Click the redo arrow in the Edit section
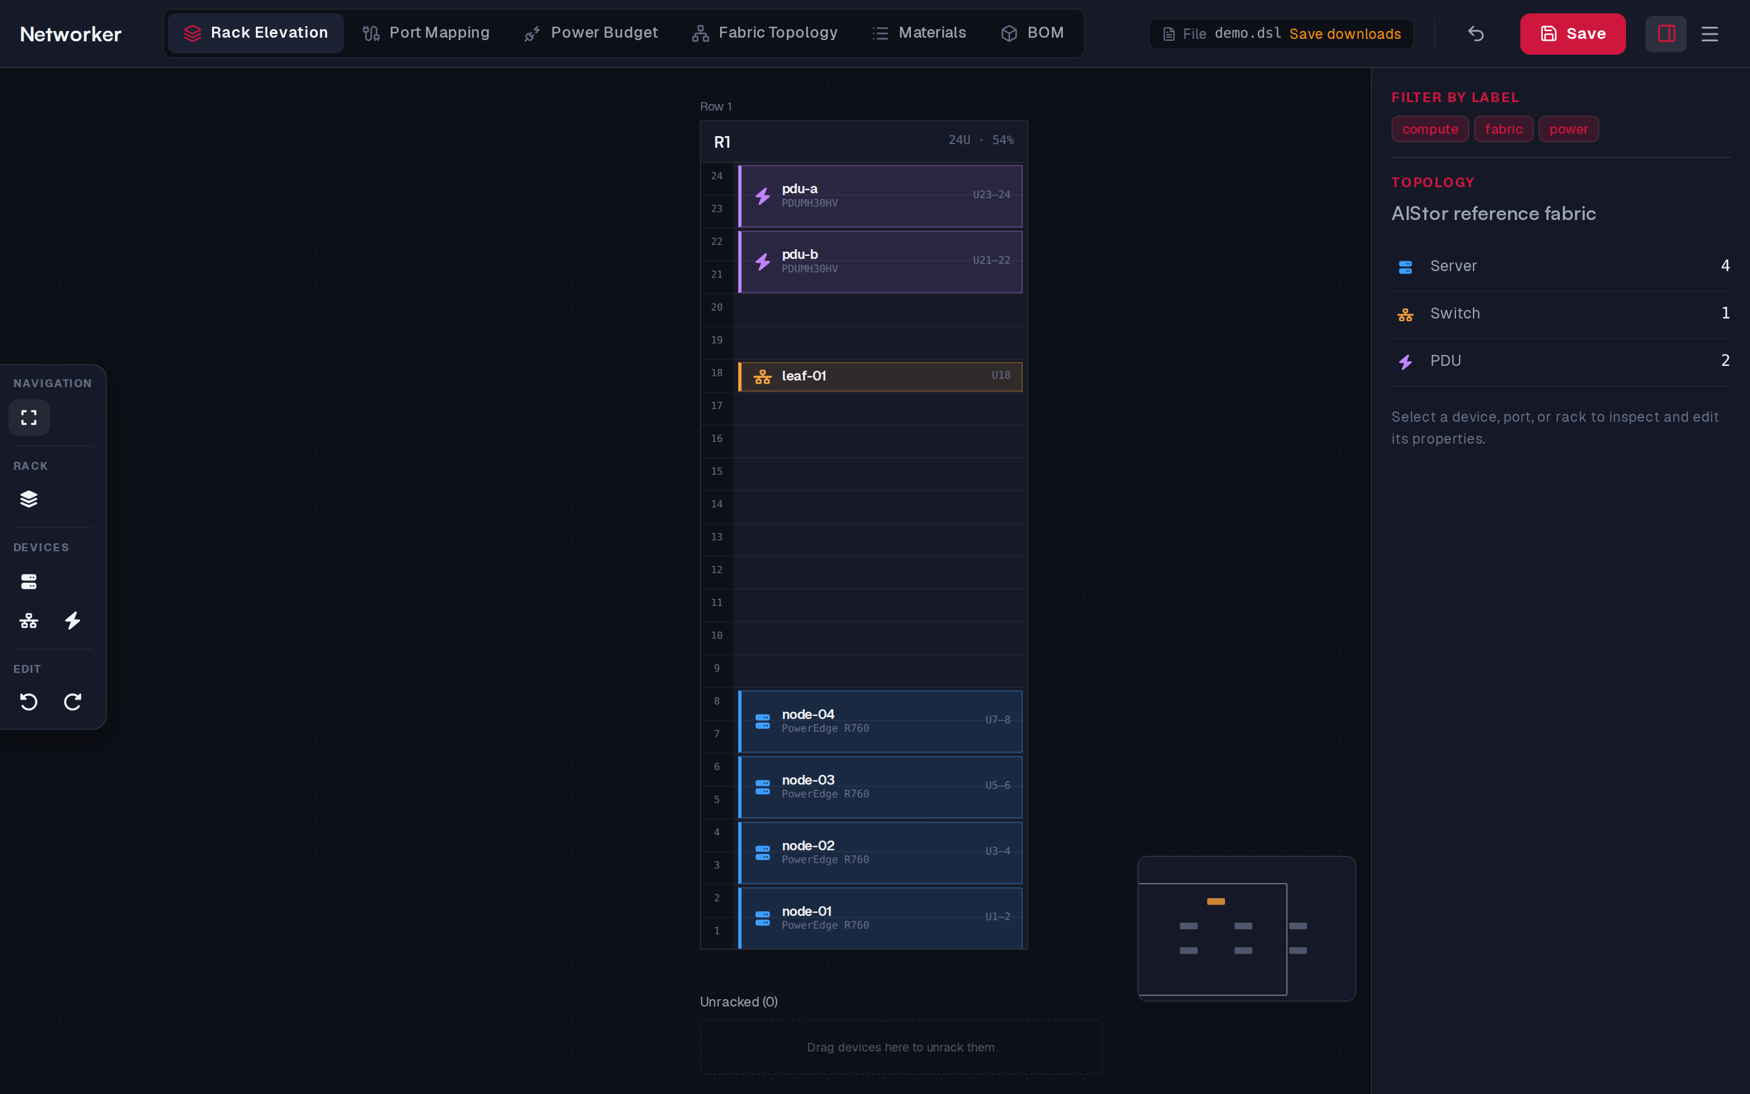This screenshot has width=1750, height=1094. (x=72, y=702)
